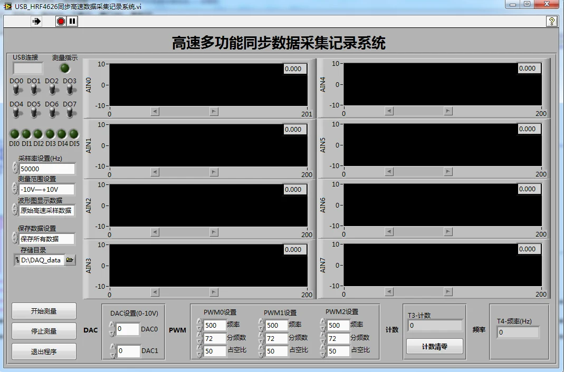Click the T3-计数 counter value field

tap(435, 325)
